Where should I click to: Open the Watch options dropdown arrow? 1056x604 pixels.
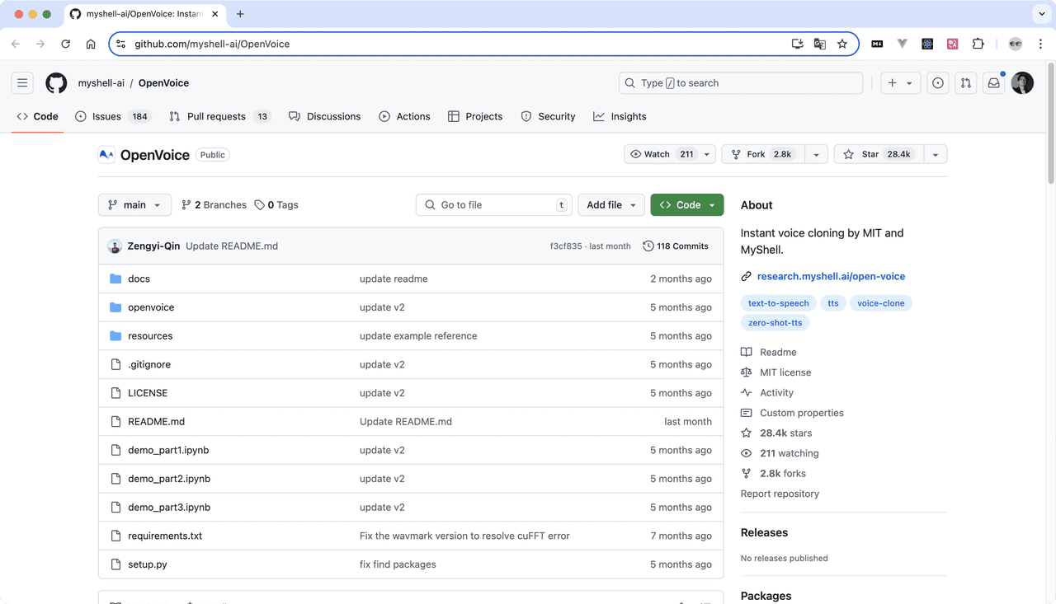click(x=706, y=154)
